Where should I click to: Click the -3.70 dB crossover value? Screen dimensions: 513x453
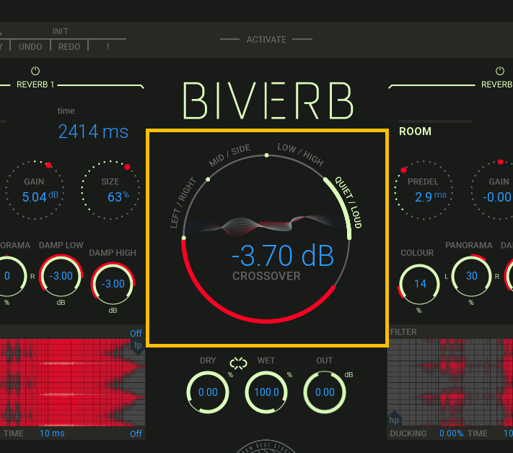click(x=283, y=255)
